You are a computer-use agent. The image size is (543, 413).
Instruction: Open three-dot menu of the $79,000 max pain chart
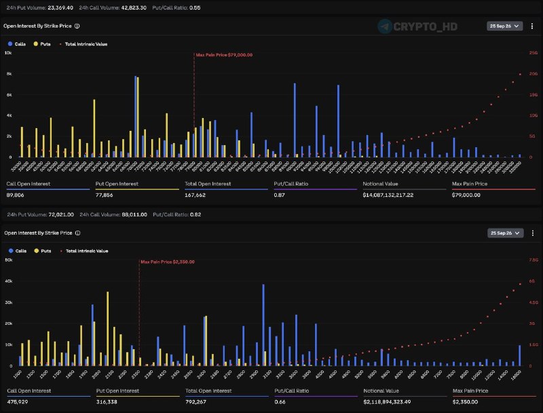coord(532,26)
